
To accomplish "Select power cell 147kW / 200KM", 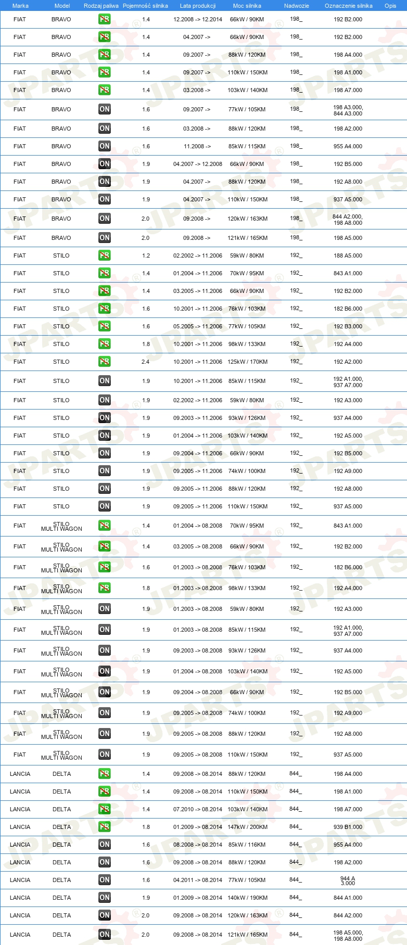I will [247, 827].
